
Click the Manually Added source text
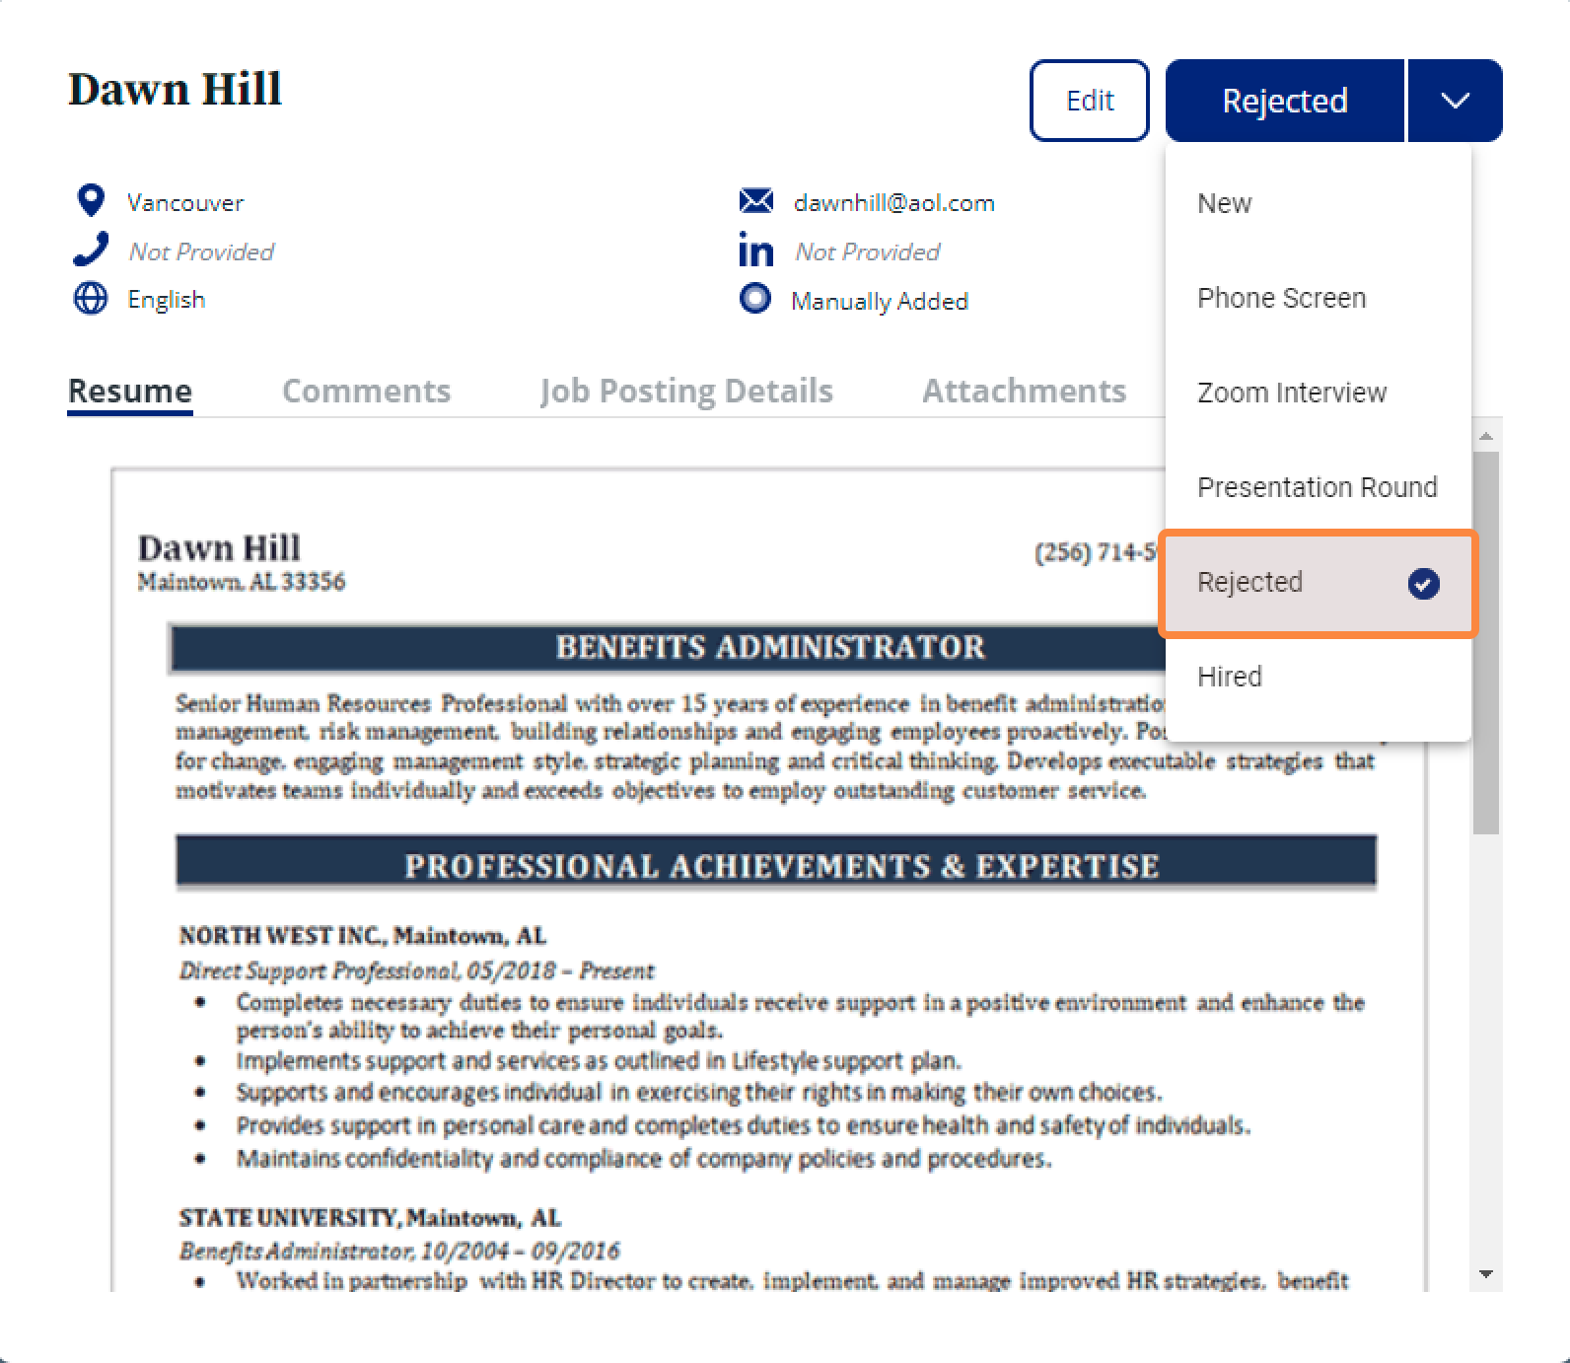coord(880,301)
